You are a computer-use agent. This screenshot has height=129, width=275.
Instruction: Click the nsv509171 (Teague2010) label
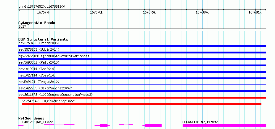[39, 82]
